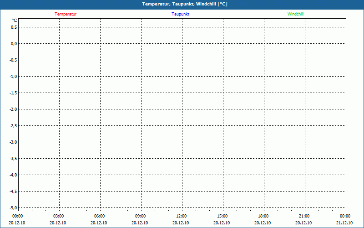Viewport: 364px width, 228px height.
Task: Select the -5,0 y-axis label
Action: click(x=13, y=207)
